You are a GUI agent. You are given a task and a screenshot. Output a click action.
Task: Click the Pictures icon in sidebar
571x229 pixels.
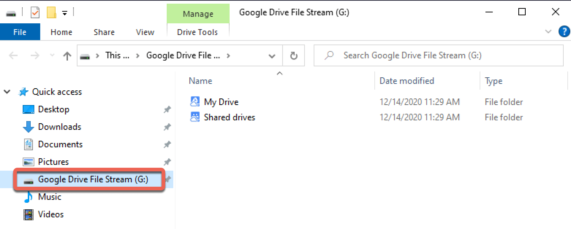(28, 162)
